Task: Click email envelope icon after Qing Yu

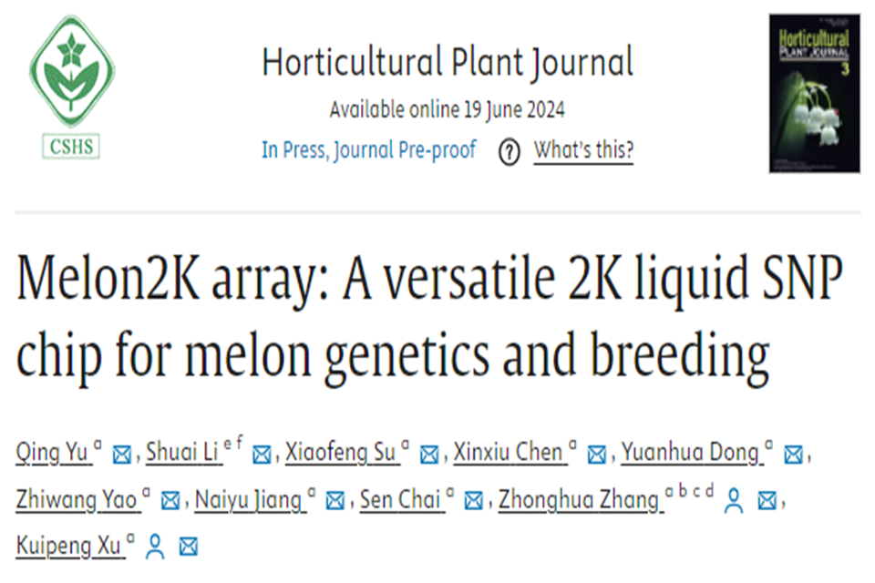Action: click(x=121, y=453)
